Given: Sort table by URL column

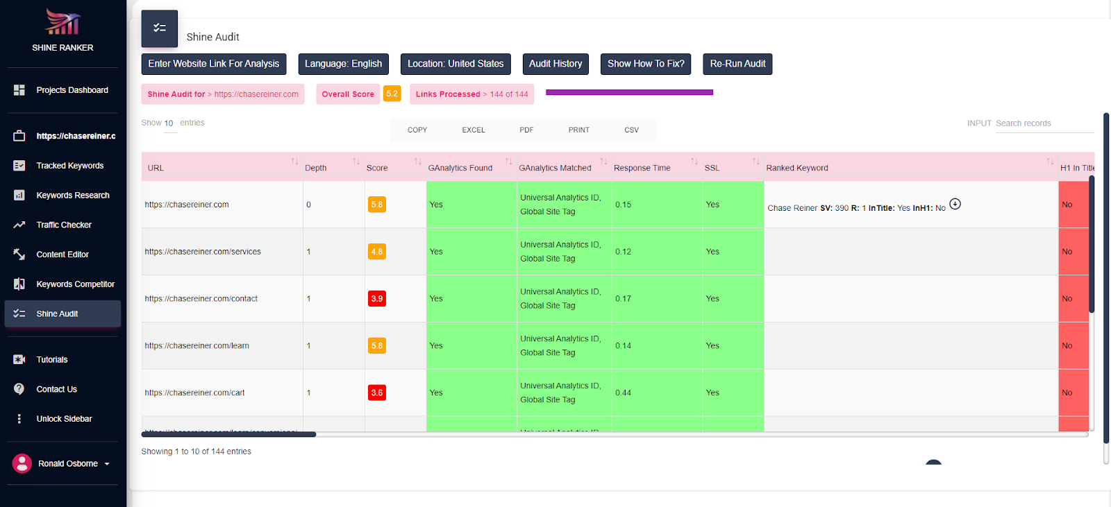Looking at the screenshot, I should click(294, 162).
